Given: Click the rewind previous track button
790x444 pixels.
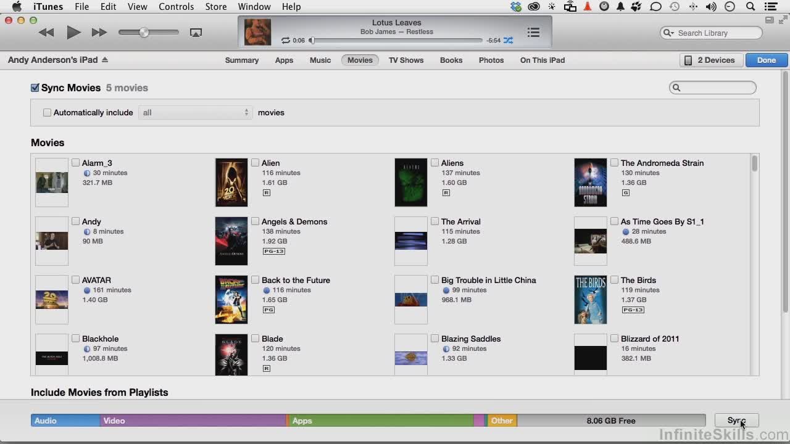Looking at the screenshot, I should coord(46,33).
